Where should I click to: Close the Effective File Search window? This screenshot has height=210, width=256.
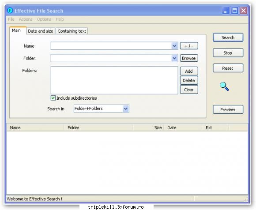(244, 11)
